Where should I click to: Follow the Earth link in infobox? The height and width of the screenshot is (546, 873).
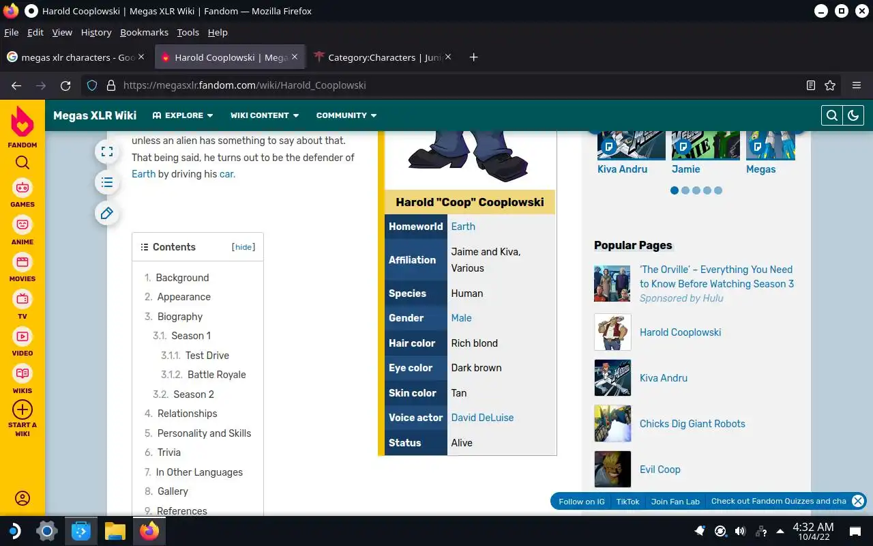point(463,227)
